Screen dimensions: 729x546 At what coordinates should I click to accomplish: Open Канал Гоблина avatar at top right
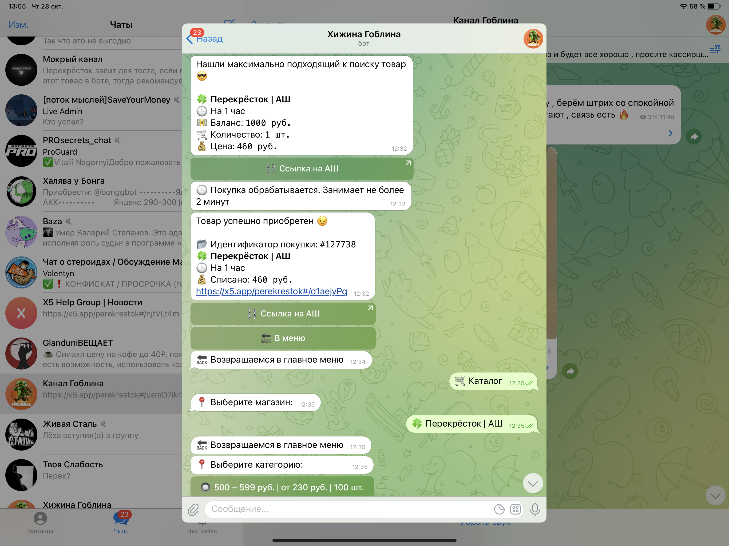pos(715,25)
